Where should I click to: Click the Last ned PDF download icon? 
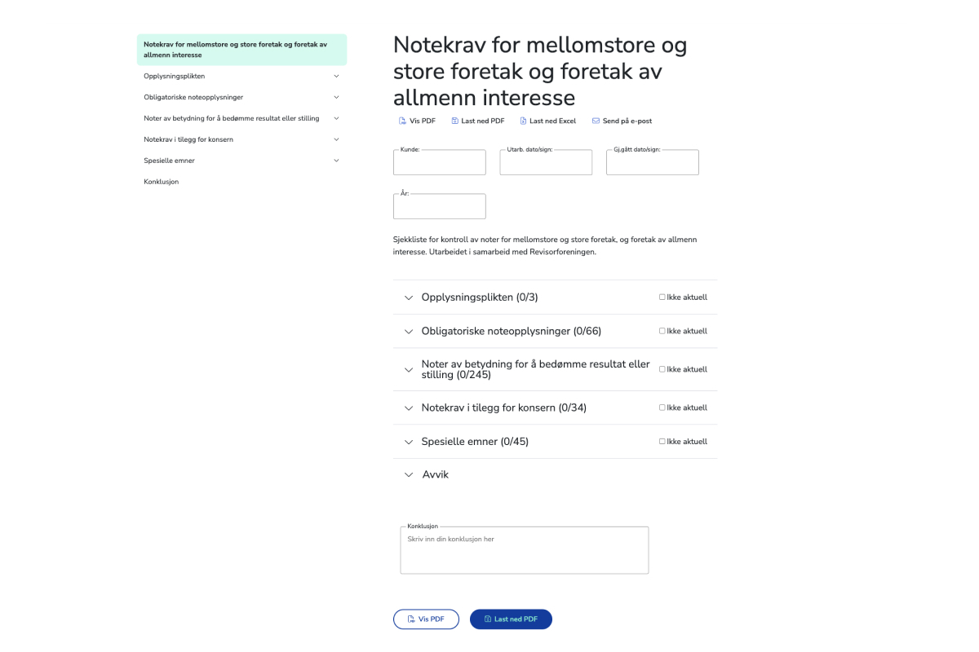click(x=454, y=120)
